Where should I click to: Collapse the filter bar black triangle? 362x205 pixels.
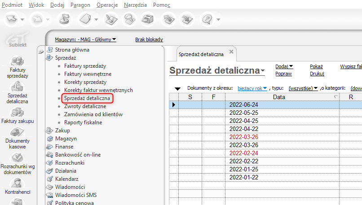[177, 89]
